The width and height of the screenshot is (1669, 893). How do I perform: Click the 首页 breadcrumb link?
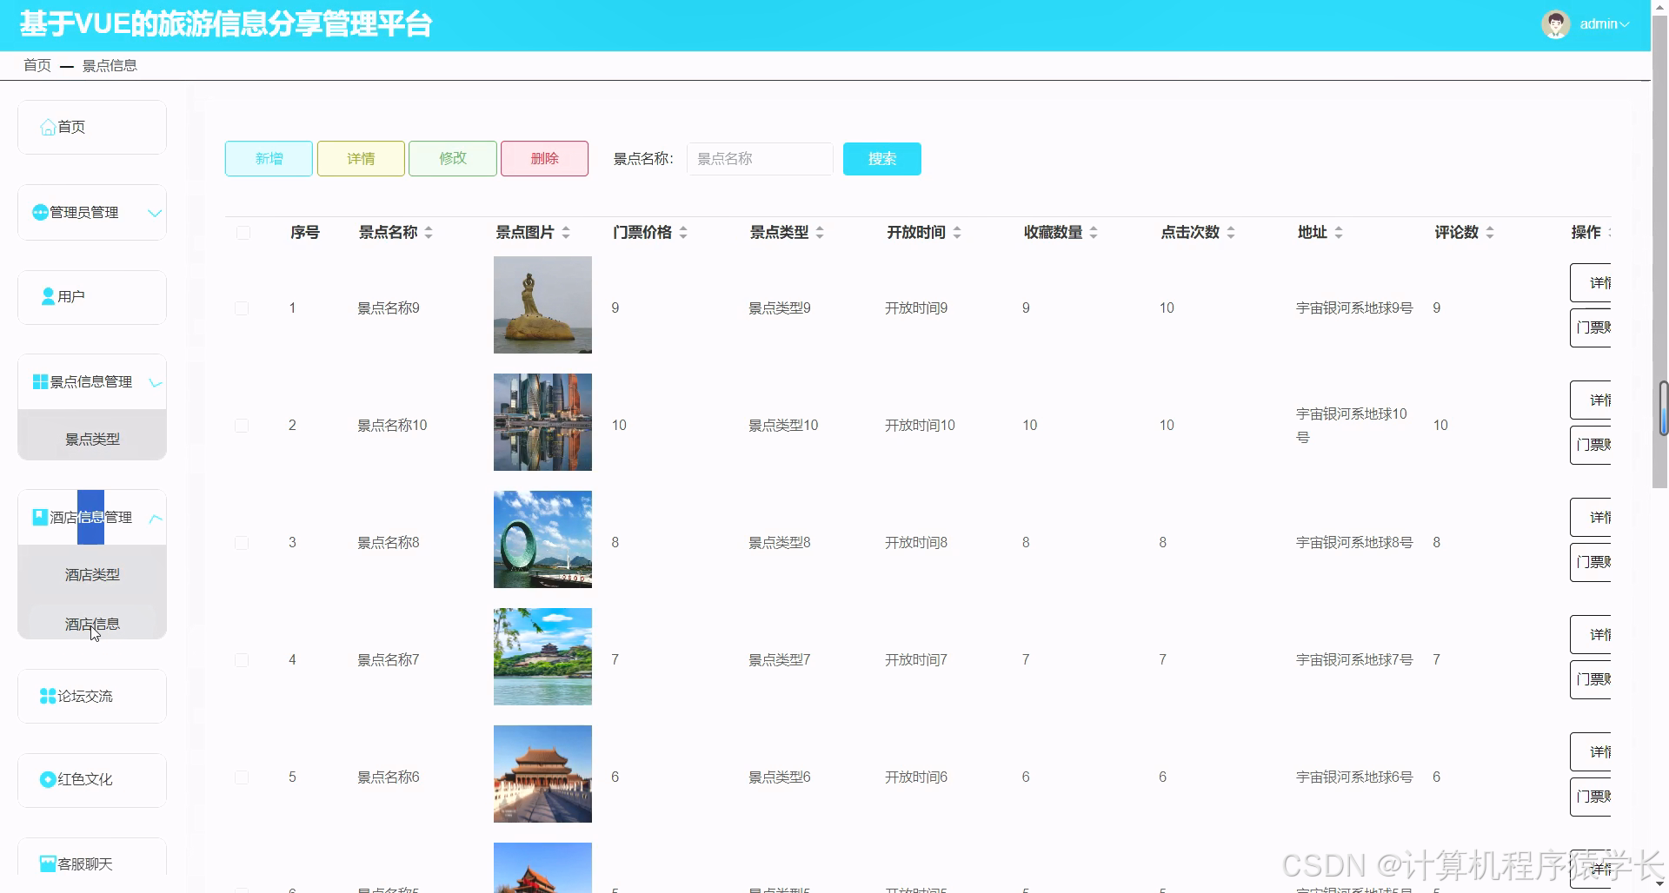[37, 65]
